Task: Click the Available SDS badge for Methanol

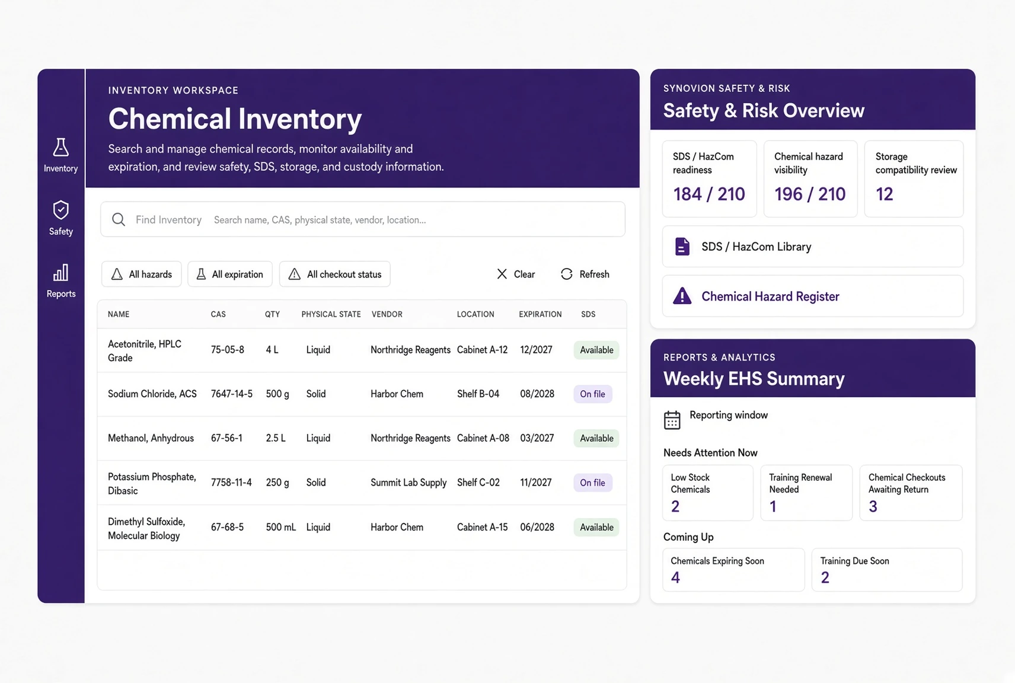Action: [596, 438]
